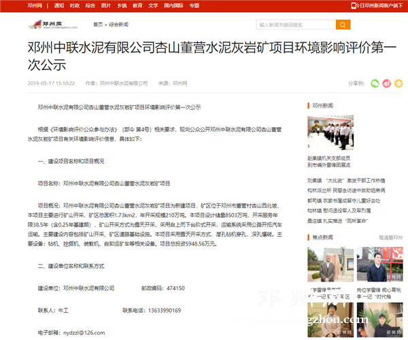
Task: Focus the news keyword search field
Action: [296, 24]
